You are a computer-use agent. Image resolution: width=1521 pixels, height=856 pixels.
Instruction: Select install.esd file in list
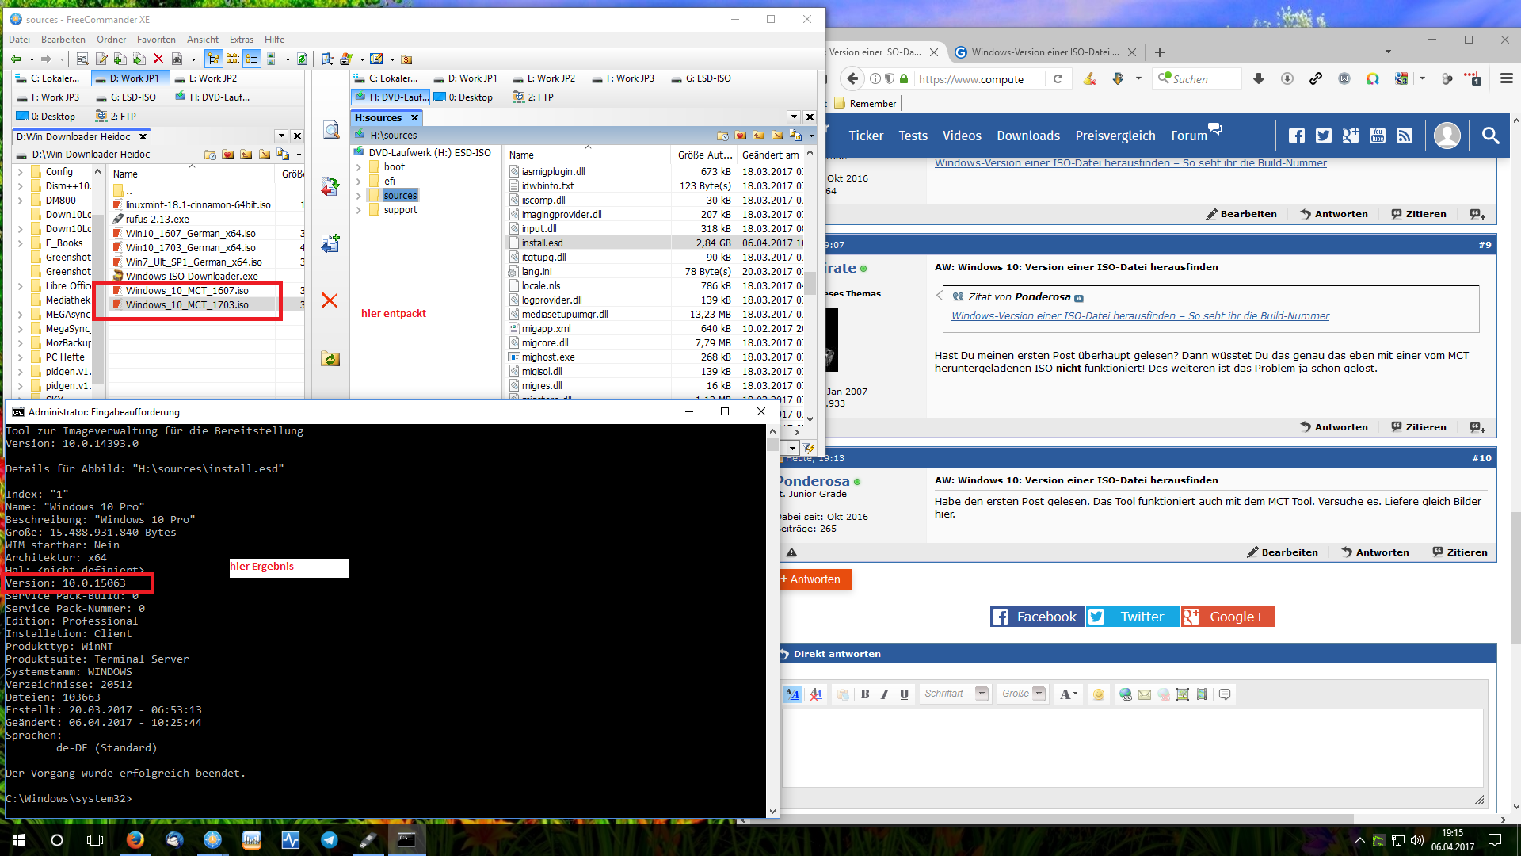click(542, 243)
